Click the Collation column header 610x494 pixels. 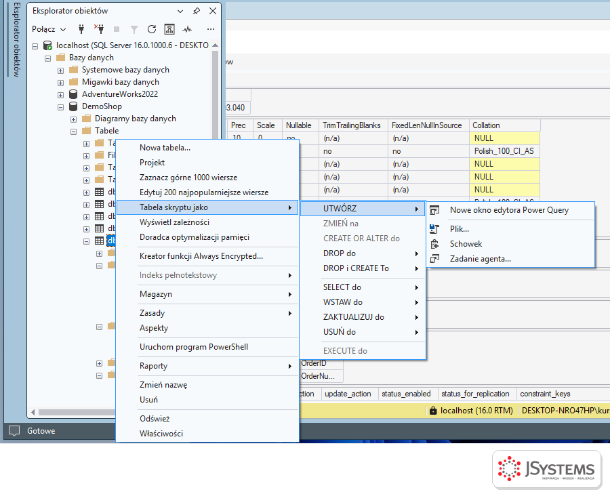click(504, 125)
